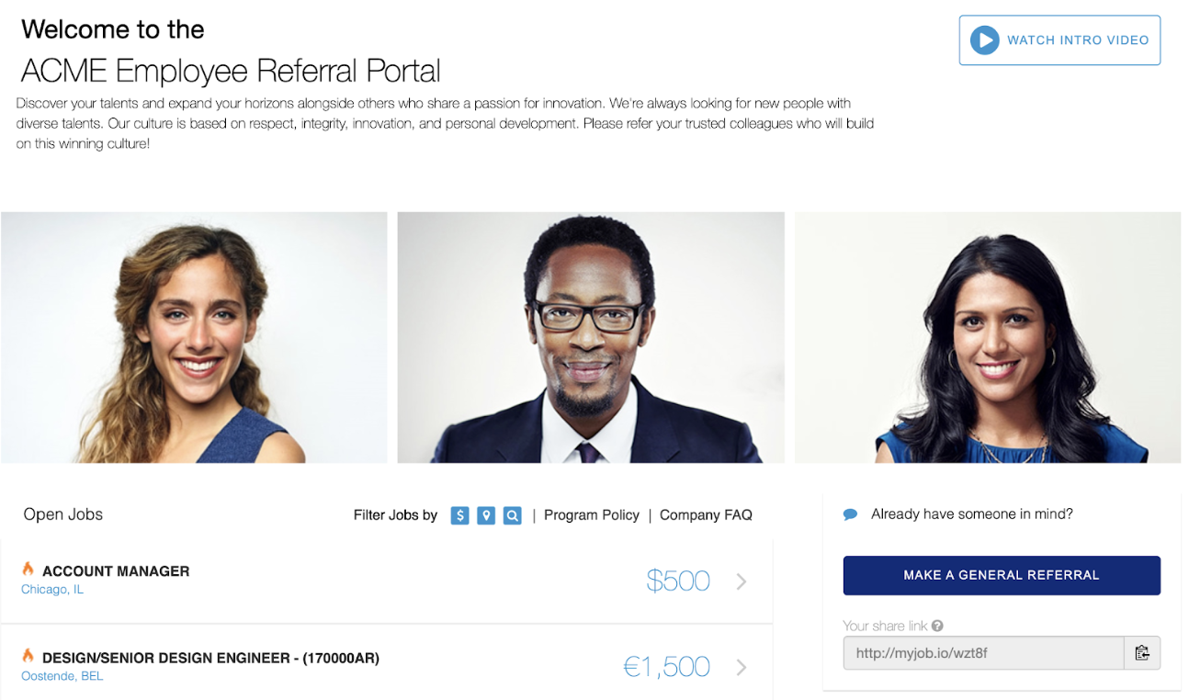Screen dimensions: 1189x700
Task: Click the flame icon on Account Manager job
Action: pyautogui.click(x=27, y=570)
